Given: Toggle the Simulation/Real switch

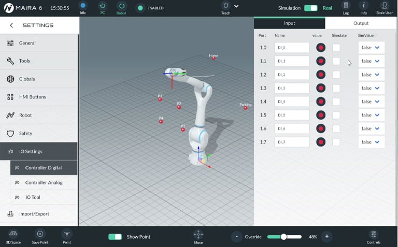Looking at the screenshot, I should point(310,8).
